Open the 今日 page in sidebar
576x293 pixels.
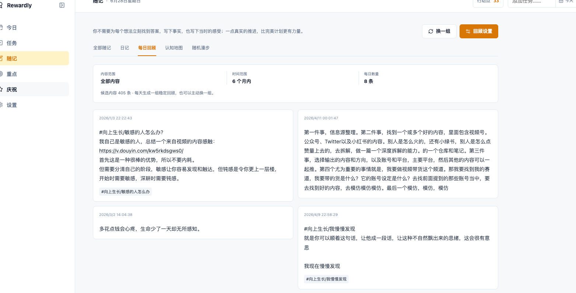[x=34, y=28]
